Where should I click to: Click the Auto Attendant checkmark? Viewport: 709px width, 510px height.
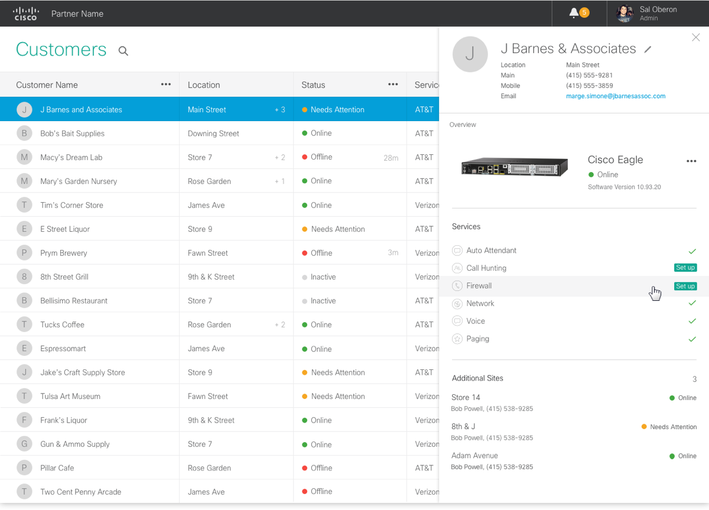(692, 251)
